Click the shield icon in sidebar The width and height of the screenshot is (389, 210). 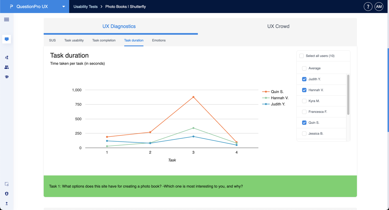pos(6,194)
